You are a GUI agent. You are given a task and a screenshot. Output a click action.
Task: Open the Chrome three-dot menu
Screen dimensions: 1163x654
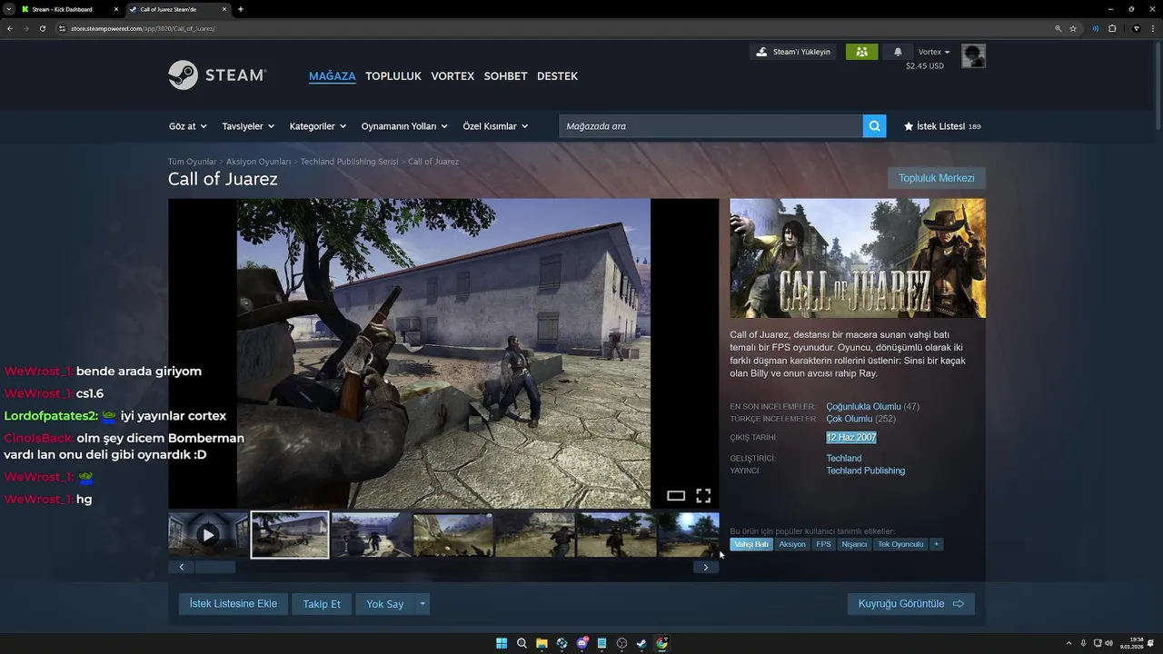1154,28
